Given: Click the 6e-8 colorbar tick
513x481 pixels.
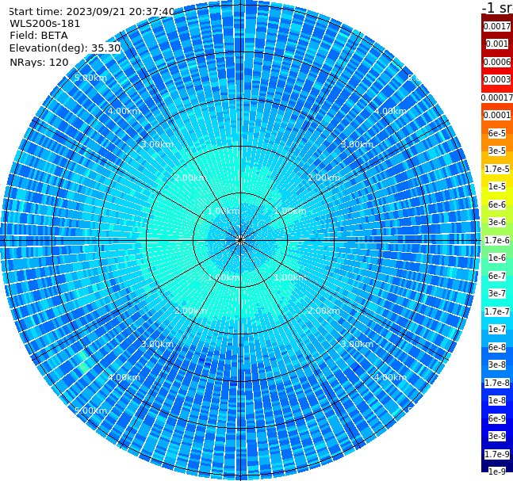Looking at the screenshot, I should (497, 347).
